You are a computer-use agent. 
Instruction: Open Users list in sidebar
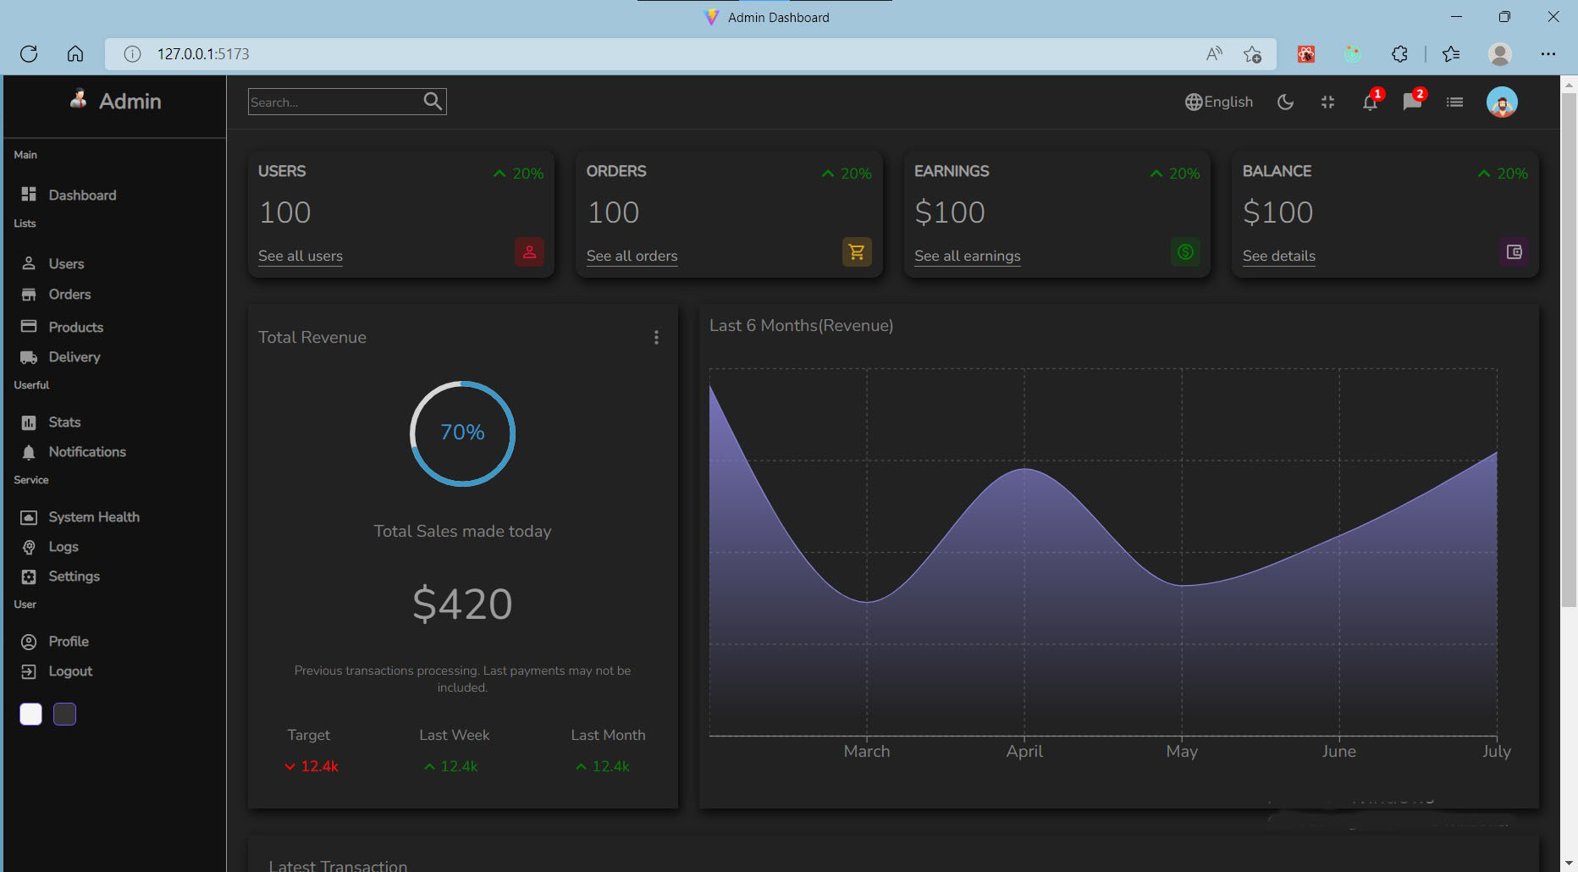[x=52, y=263]
